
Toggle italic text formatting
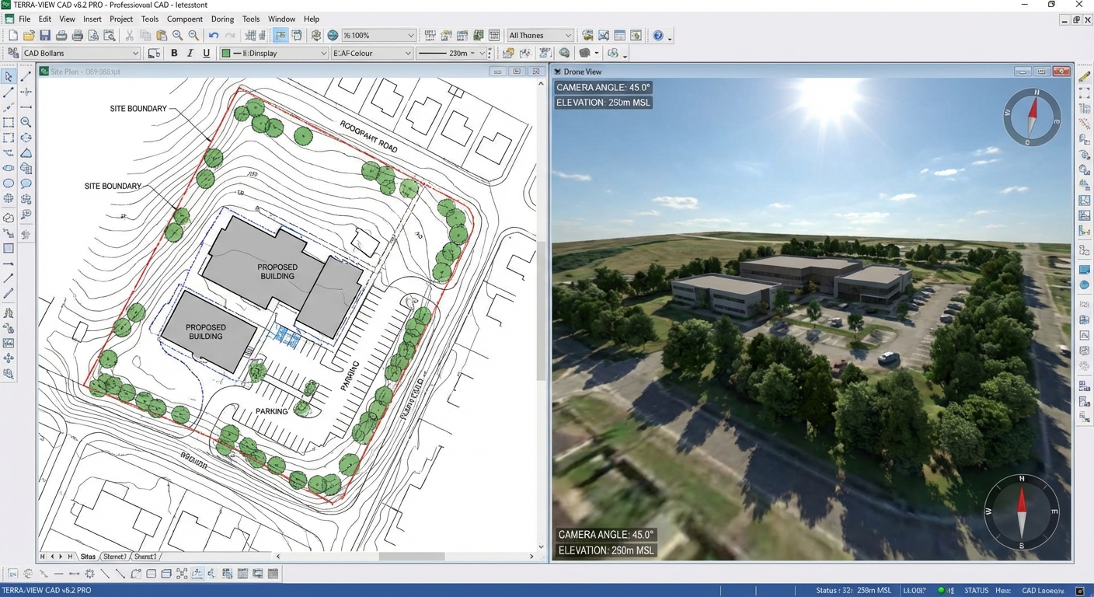190,53
